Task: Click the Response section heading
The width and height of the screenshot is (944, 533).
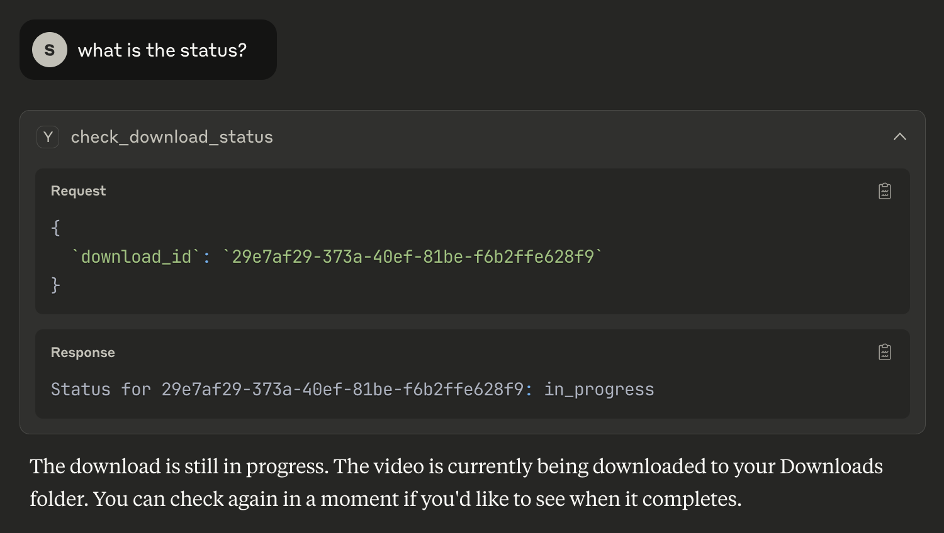Action: (83, 353)
